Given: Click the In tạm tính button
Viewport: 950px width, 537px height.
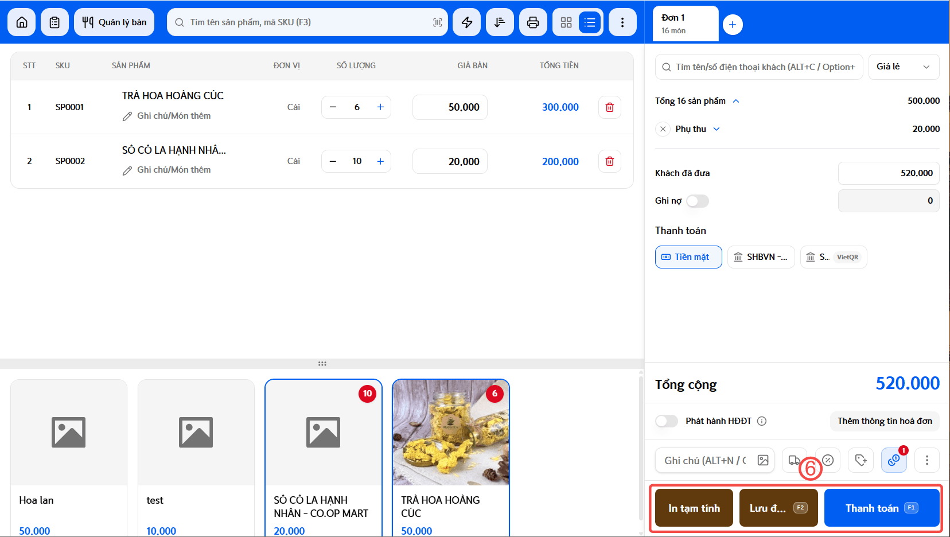Looking at the screenshot, I should (694, 508).
